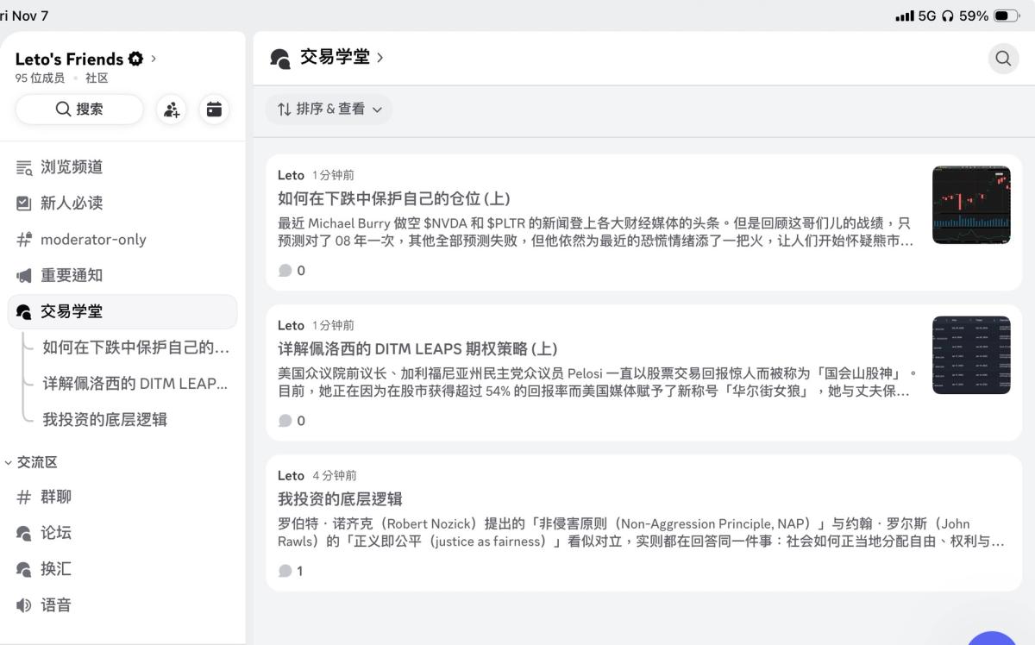
Task: Click author Leto on the 4分钟前 post
Action: (x=291, y=476)
